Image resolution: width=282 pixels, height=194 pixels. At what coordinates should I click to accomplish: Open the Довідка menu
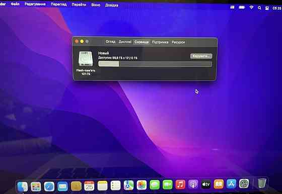[x=111, y=5]
